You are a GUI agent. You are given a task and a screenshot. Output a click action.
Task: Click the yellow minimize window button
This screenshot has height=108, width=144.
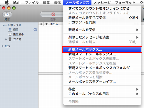(x=9, y=8)
